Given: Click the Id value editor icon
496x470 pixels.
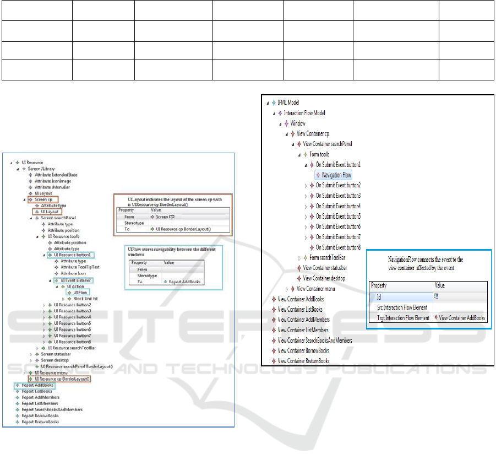Looking at the screenshot, I should pyautogui.click(x=437, y=296).
